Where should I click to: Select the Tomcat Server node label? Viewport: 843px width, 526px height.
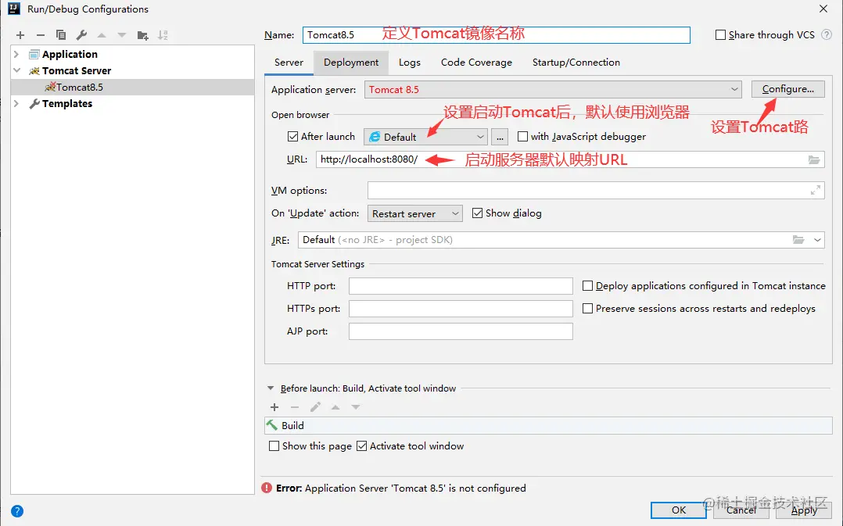click(x=77, y=70)
